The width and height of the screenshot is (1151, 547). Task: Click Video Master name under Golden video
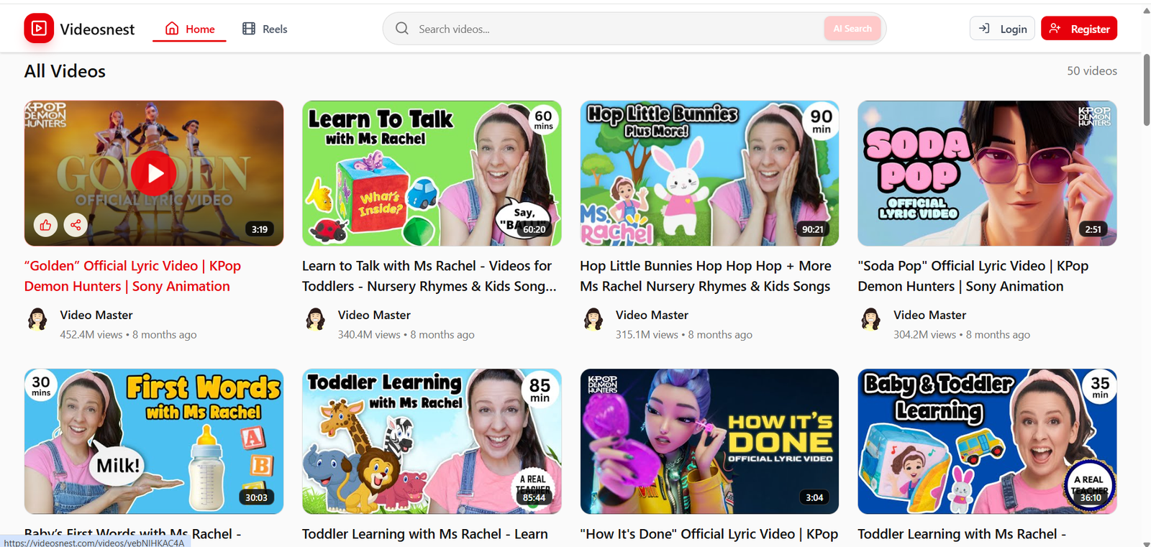96,315
